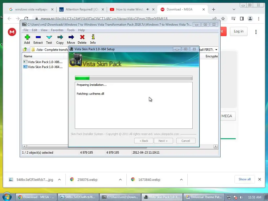Open options for 548bc3ef2f3e4fcb7 jpg download
This screenshot has width=268, height=201.
(59, 180)
